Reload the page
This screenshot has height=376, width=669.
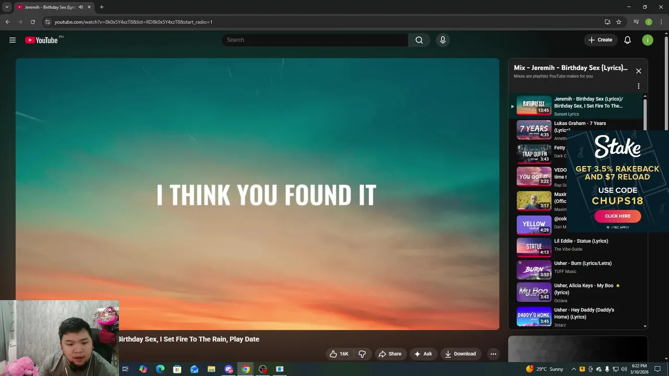coord(32,22)
